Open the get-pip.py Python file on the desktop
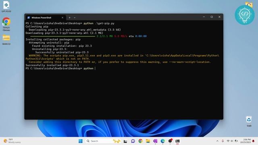The image size is (258, 145). pyautogui.click(x=6, y=6)
